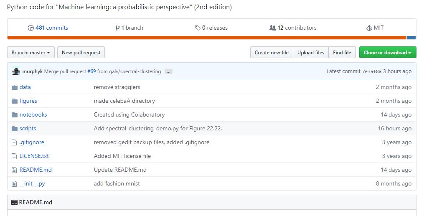
Task: Click the New pull request button
Action: 81,53
